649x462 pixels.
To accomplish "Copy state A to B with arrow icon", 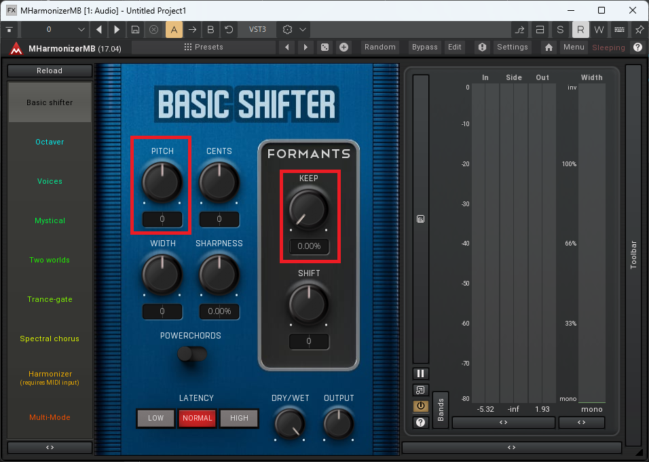I will click(x=193, y=29).
